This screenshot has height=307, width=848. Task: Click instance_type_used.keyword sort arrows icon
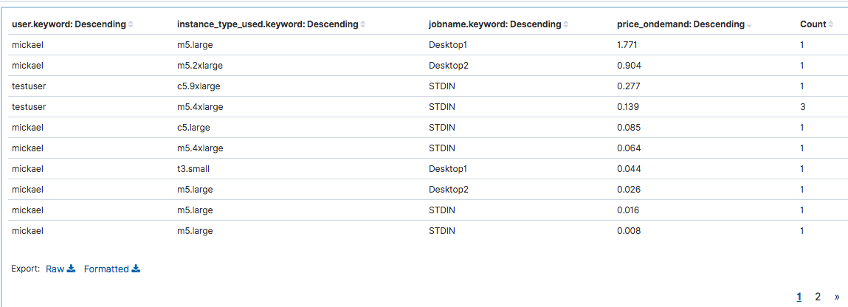362,24
